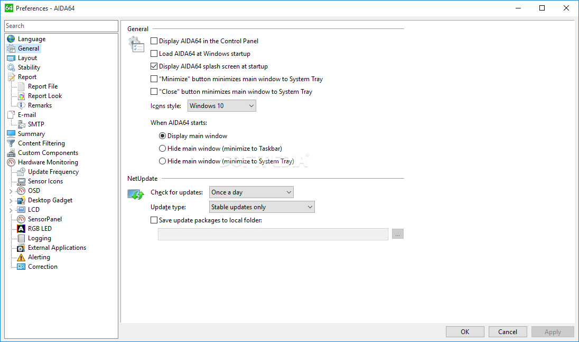Expand the LCD tree node
The image size is (579, 342).
click(11, 210)
